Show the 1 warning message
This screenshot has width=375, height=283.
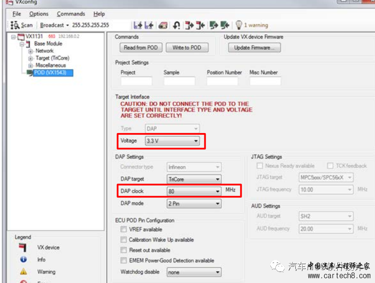point(256,25)
